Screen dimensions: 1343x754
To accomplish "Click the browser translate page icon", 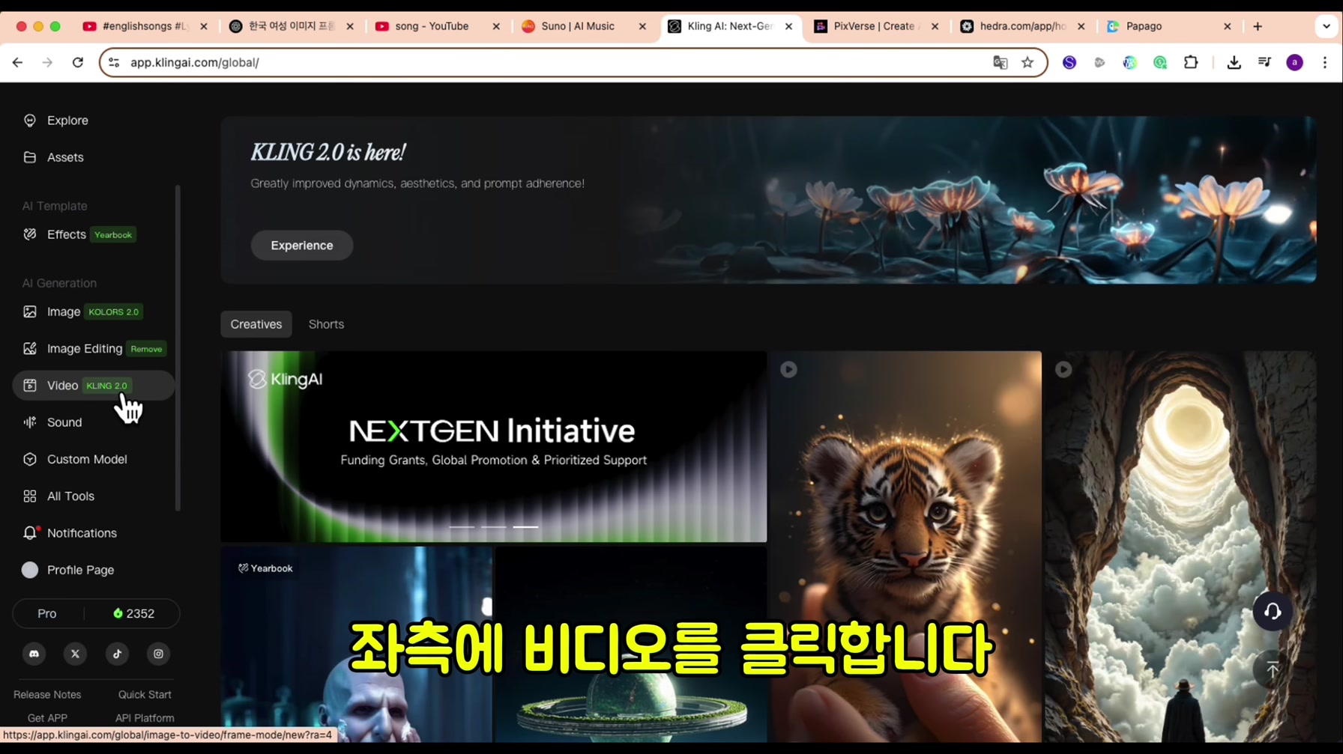I will click(x=1001, y=63).
